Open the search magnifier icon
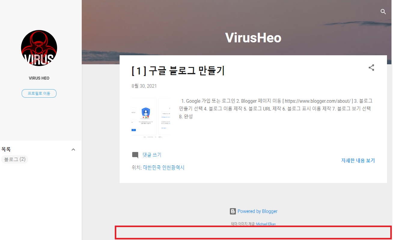Image resolution: width=393 pixels, height=240 pixels. click(383, 12)
